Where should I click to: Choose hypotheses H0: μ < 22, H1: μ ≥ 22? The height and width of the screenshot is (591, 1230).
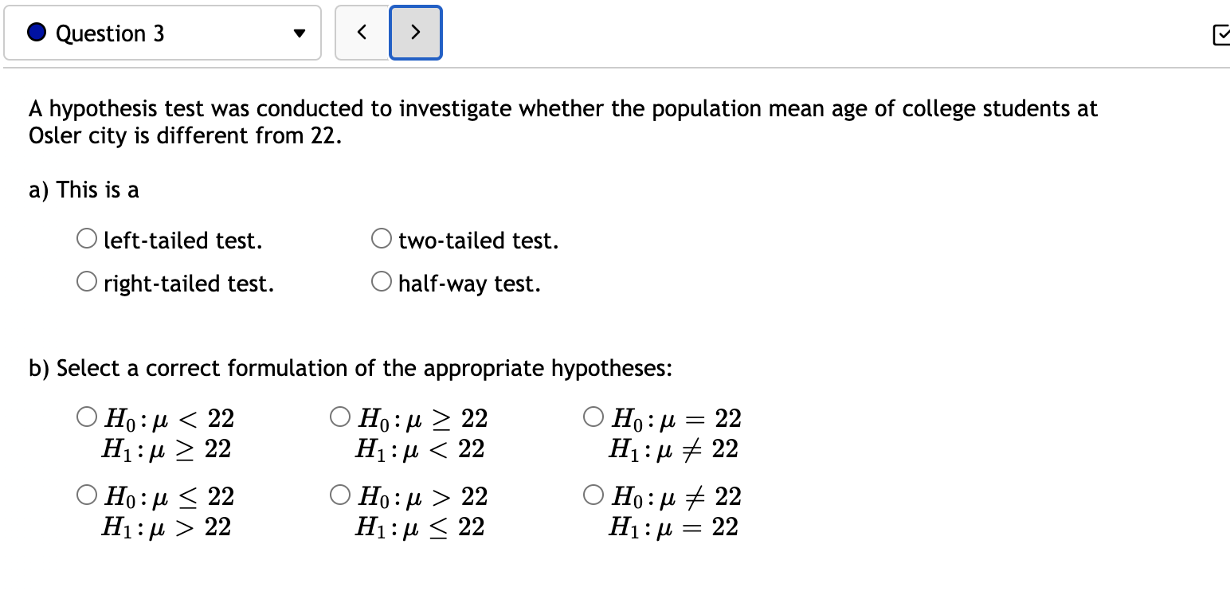coord(85,415)
